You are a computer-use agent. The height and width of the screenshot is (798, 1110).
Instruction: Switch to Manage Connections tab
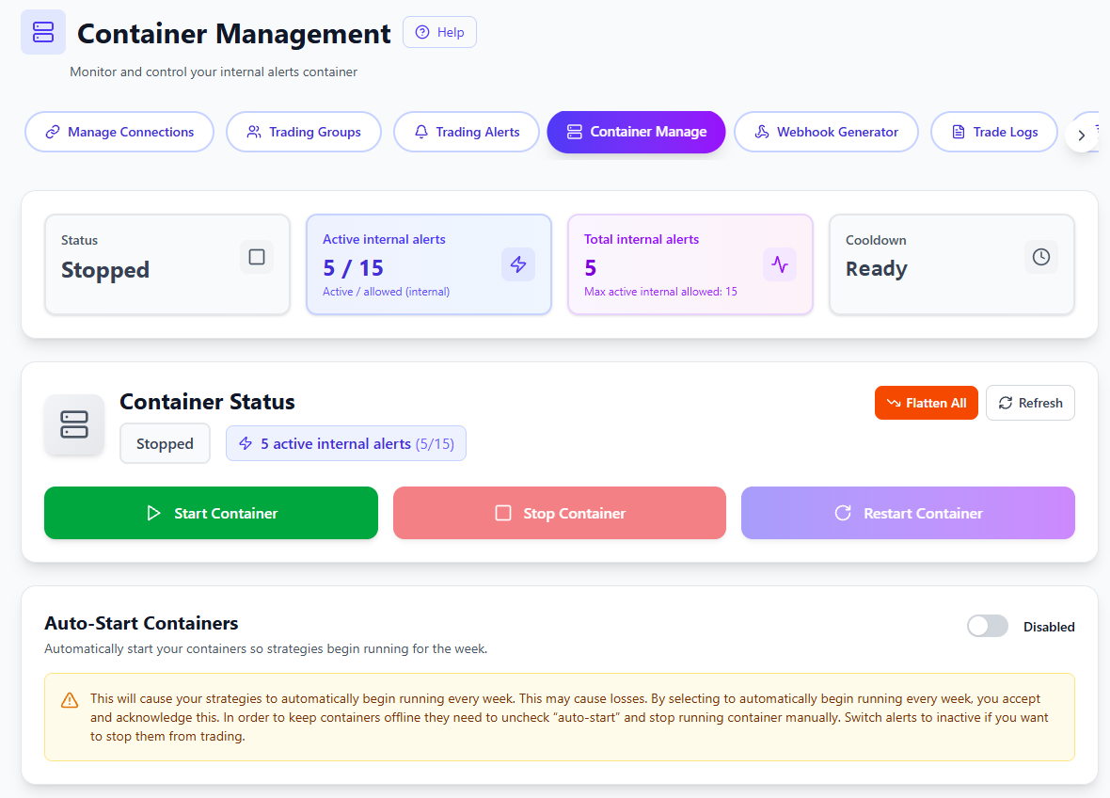click(x=119, y=132)
